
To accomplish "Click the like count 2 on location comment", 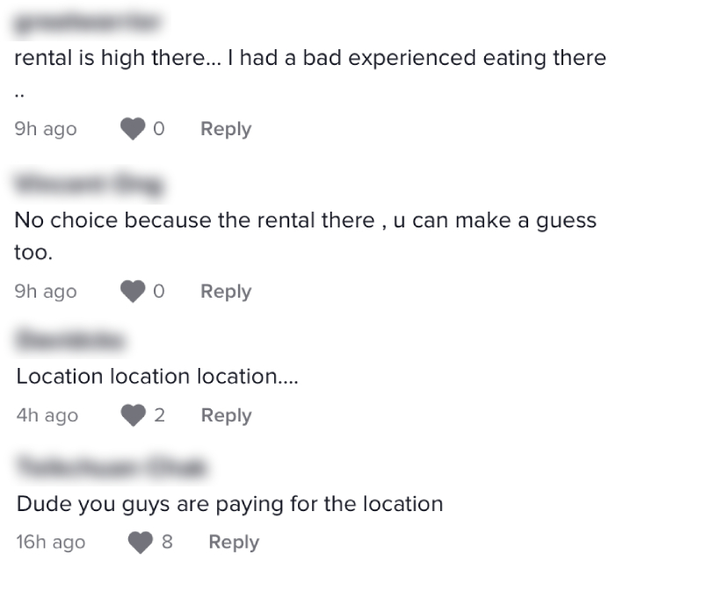I will pos(160,415).
